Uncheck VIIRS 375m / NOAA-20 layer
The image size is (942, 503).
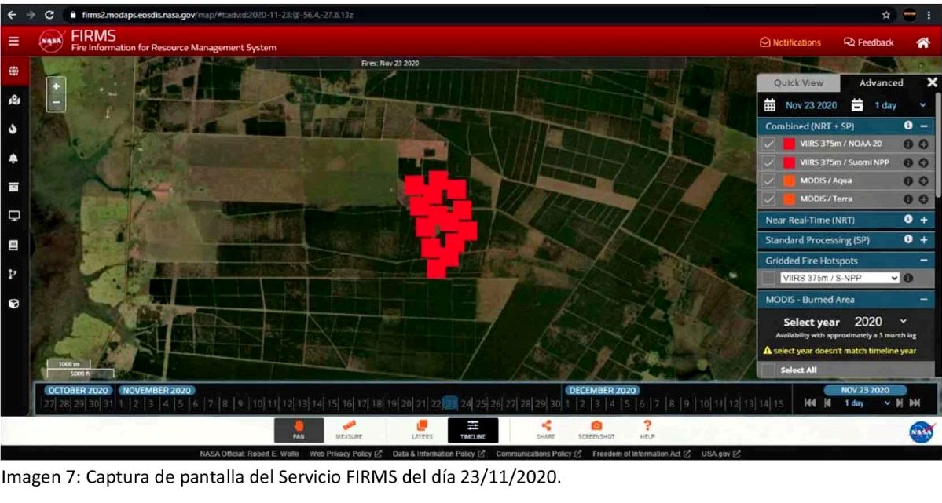tap(768, 144)
